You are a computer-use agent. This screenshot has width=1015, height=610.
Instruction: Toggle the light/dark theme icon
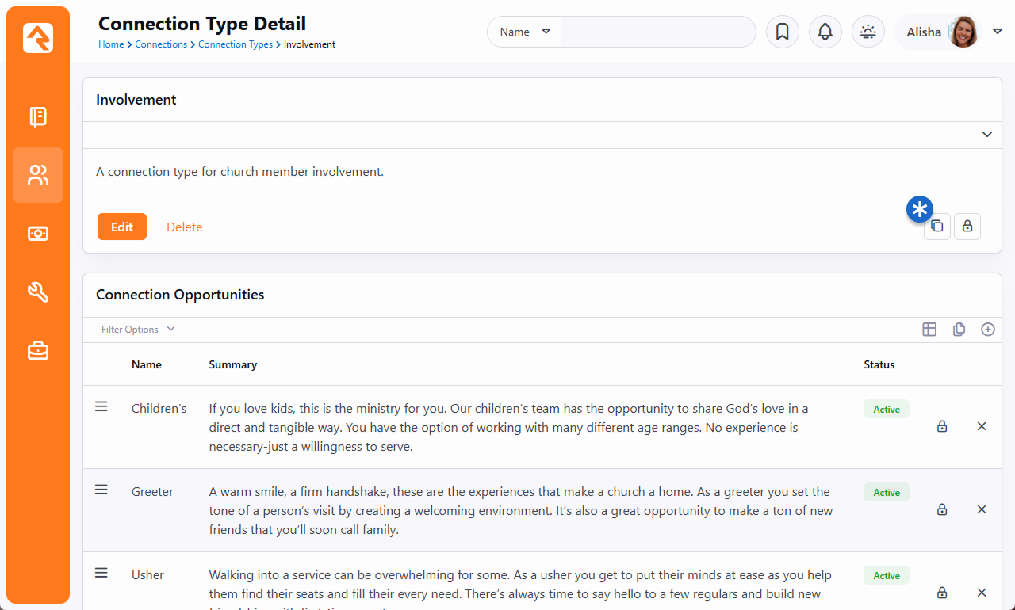click(868, 32)
